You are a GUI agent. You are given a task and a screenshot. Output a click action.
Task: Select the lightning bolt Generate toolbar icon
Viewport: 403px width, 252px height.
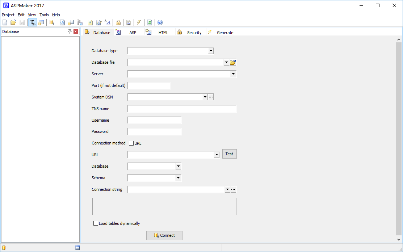pos(139,22)
